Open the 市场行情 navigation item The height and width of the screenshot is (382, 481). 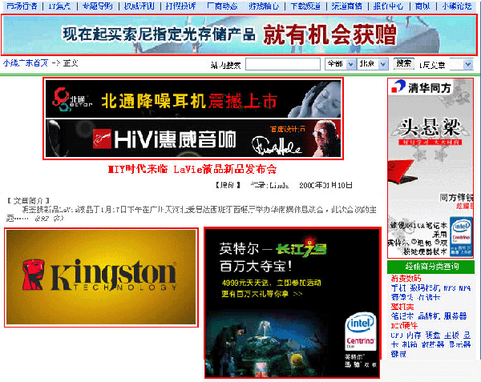click(22, 6)
